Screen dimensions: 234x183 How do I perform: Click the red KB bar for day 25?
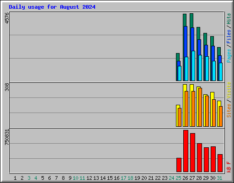click(179, 165)
